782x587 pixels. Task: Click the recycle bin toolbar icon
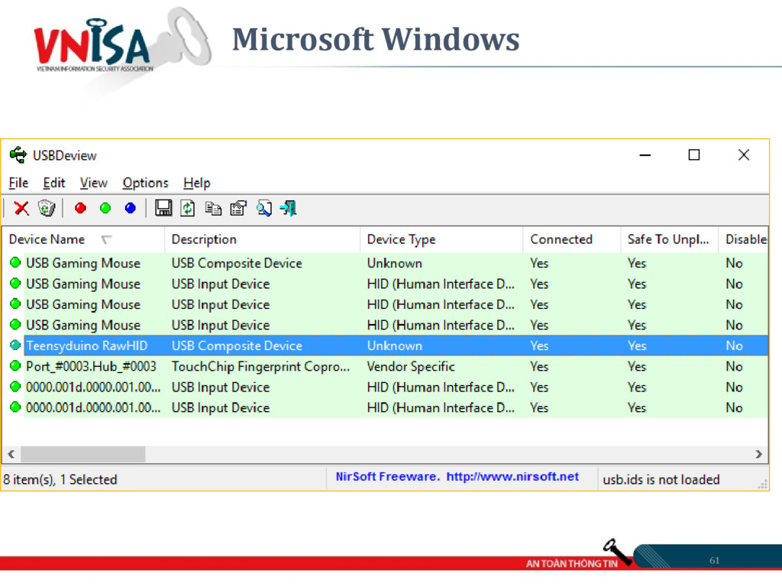47,208
